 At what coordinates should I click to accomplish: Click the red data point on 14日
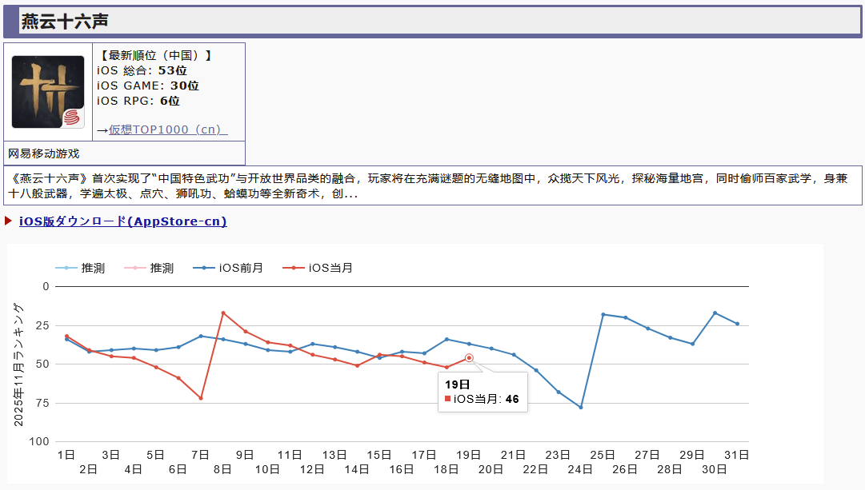click(358, 365)
